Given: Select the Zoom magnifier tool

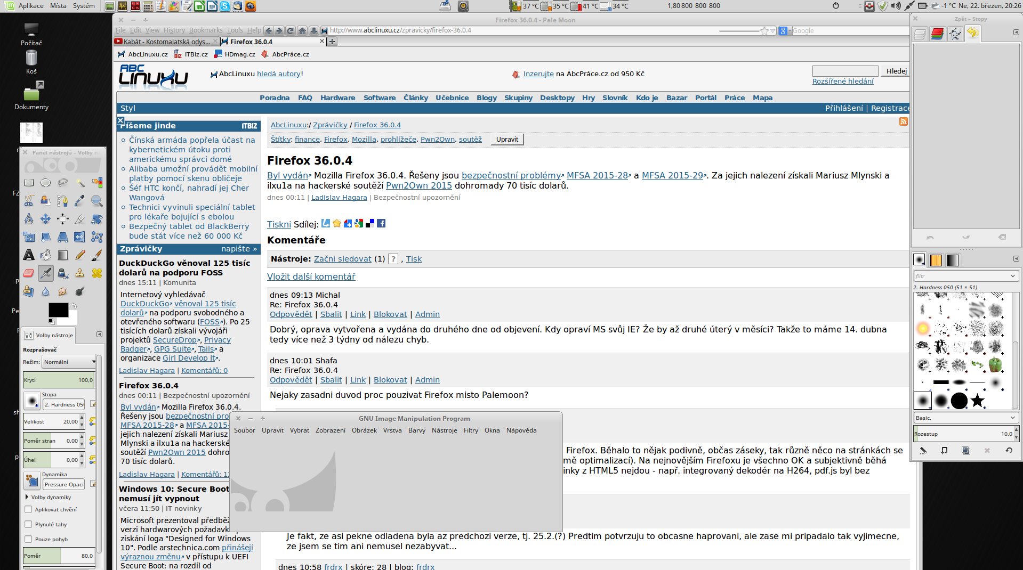Looking at the screenshot, I should (97, 201).
